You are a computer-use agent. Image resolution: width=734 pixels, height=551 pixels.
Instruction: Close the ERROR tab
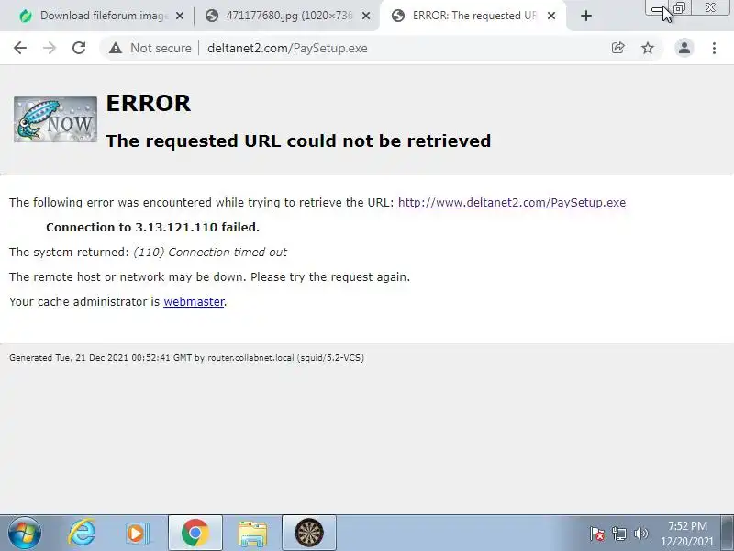click(x=551, y=16)
